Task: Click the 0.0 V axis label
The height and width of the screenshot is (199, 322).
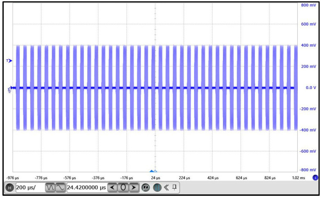Action: pos(311,88)
